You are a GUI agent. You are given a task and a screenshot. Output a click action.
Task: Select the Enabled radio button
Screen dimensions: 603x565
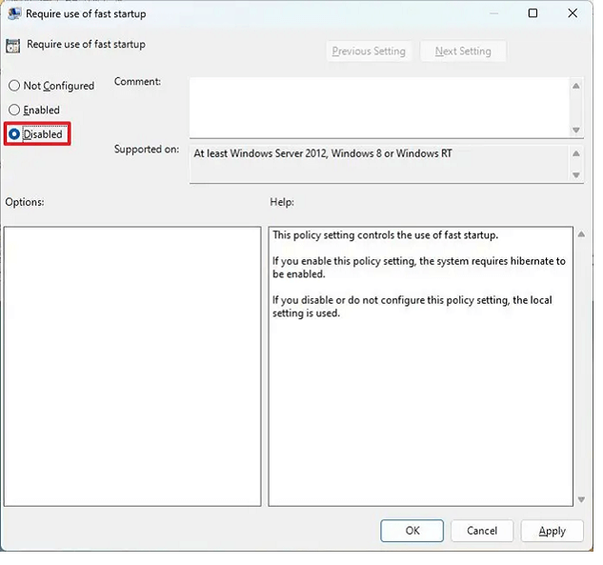pyautogui.click(x=14, y=111)
